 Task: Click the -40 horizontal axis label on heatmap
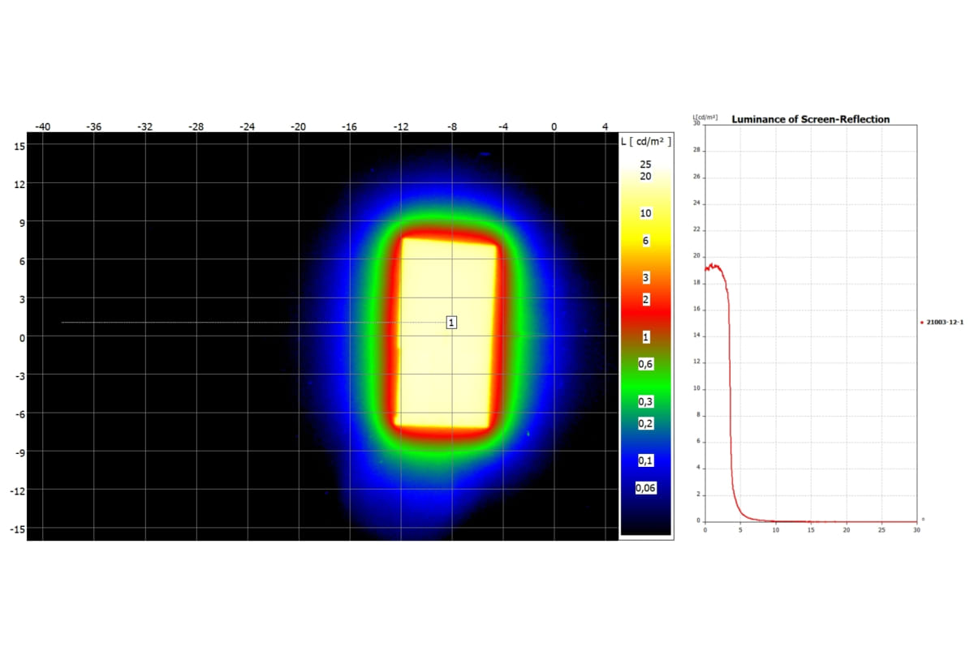43,126
